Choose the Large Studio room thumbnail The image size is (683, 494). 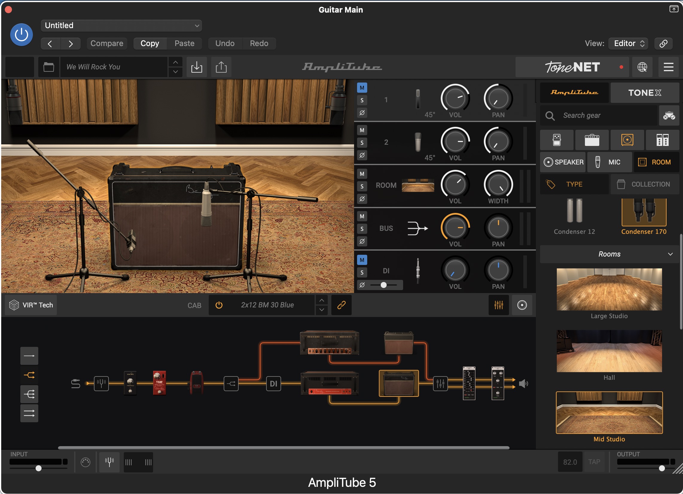pyautogui.click(x=609, y=290)
